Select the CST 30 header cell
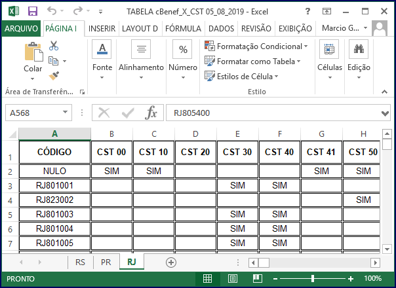This screenshot has width=396, height=288. coord(237,152)
